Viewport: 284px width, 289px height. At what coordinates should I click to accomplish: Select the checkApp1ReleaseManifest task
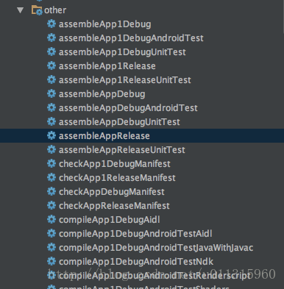[117, 178]
